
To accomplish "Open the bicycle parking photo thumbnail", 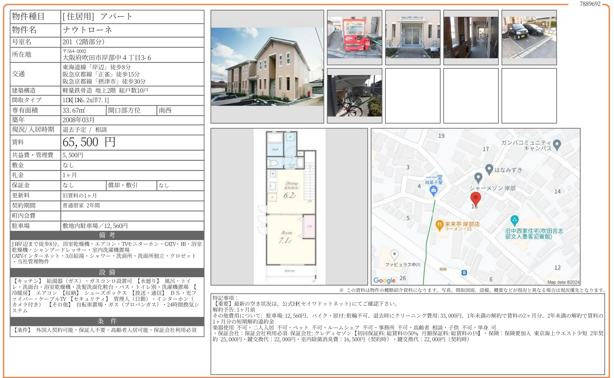I will (354, 96).
